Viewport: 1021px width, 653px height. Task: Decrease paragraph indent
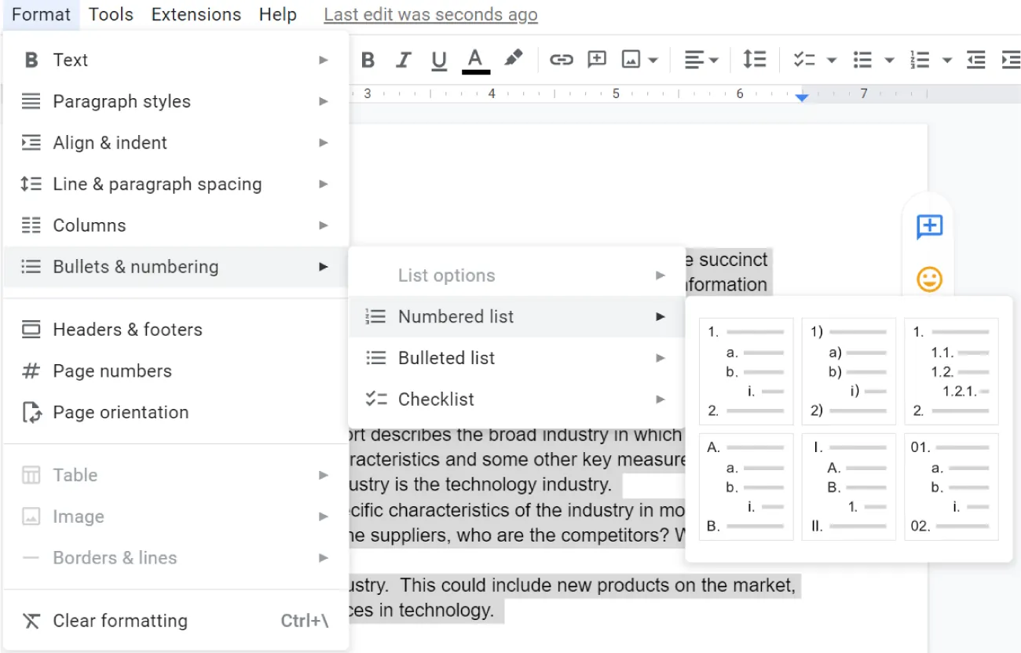[975, 60]
